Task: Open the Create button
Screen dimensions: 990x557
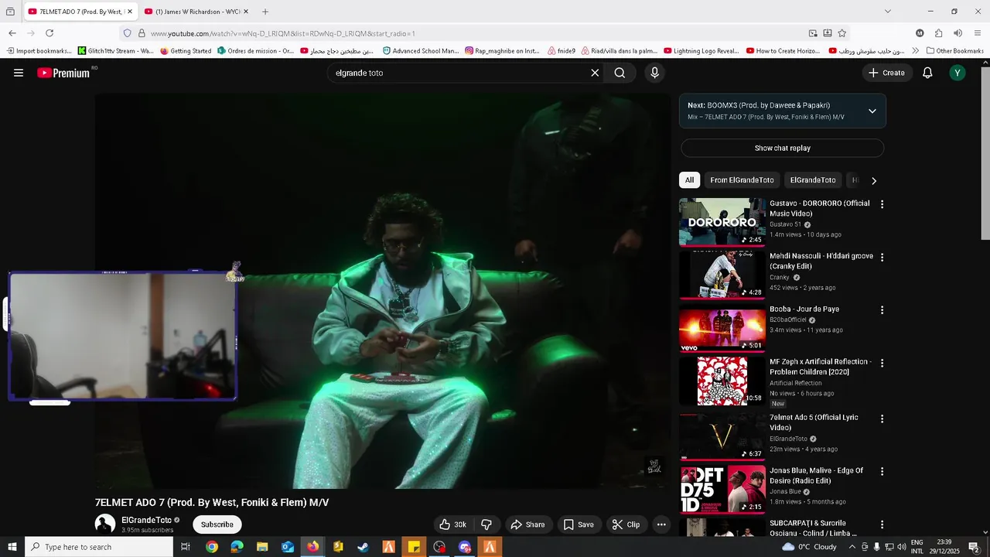Action: click(x=887, y=73)
